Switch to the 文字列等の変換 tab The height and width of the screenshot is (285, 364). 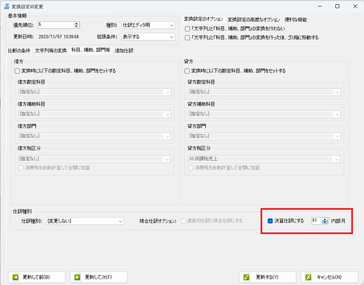coord(51,50)
